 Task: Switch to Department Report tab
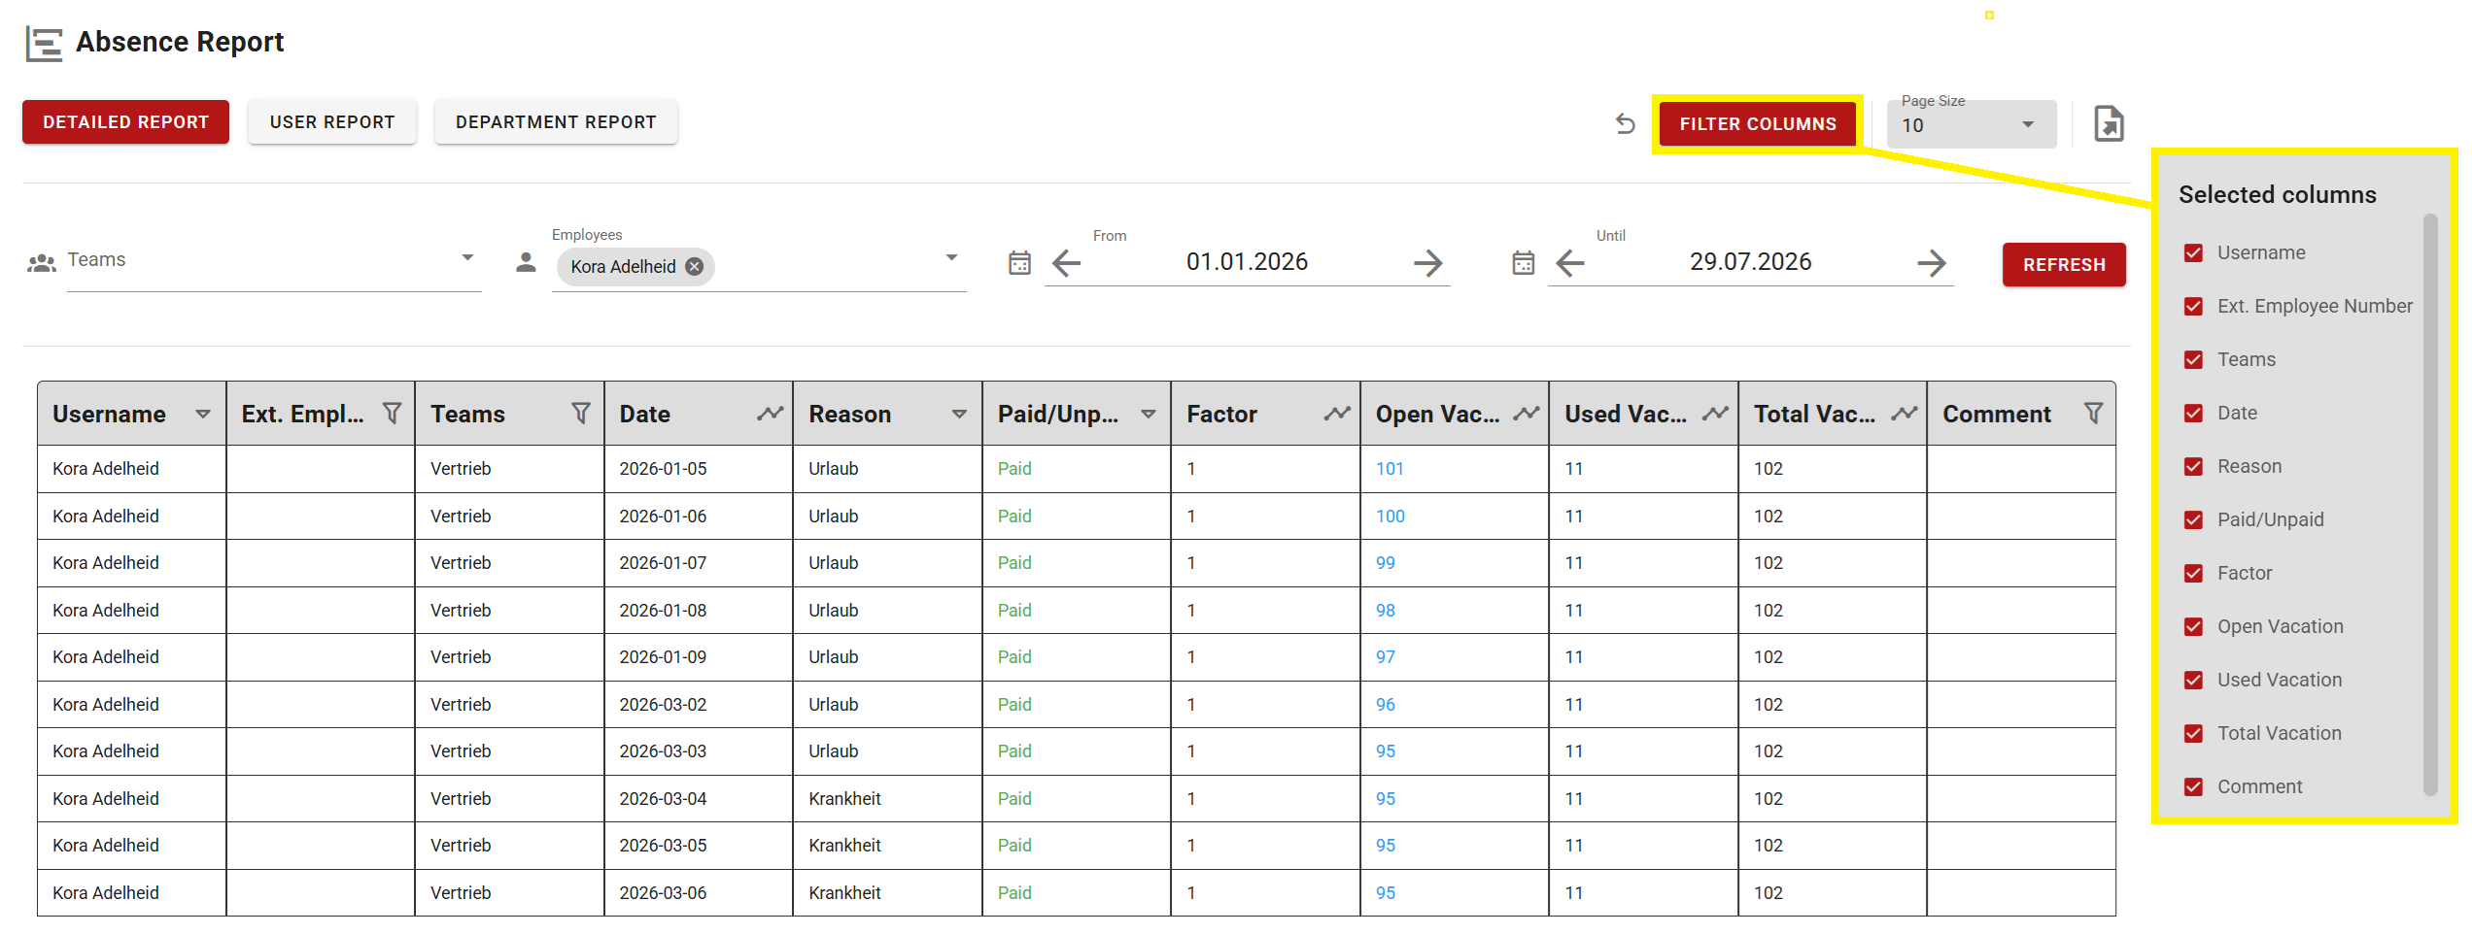pyautogui.click(x=556, y=122)
